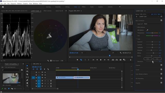Image resolution: width=165 pixels, height=93 pixels.
Task: Open scopes bit depth dropdown
Action: (x=63, y=61)
